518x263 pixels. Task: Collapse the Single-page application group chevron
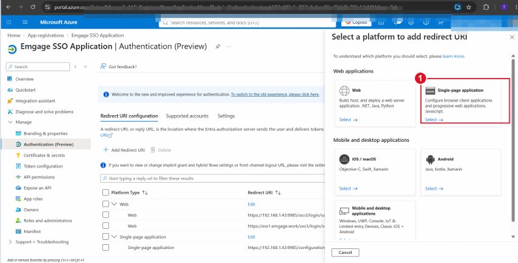tap(115, 237)
